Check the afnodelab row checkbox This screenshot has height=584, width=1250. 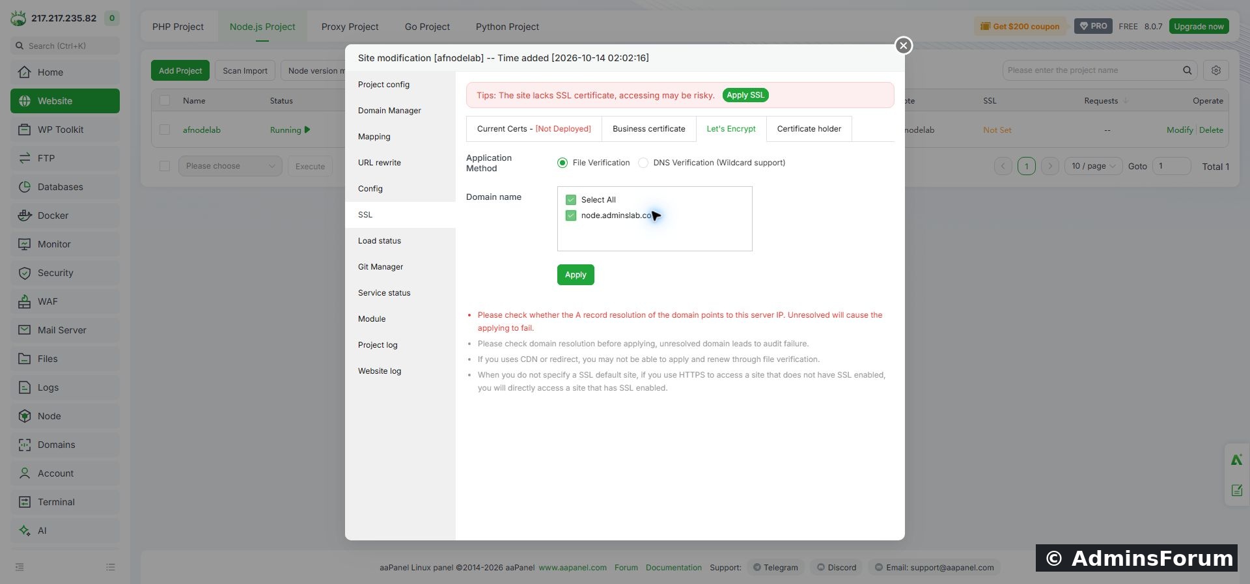[x=165, y=130]
